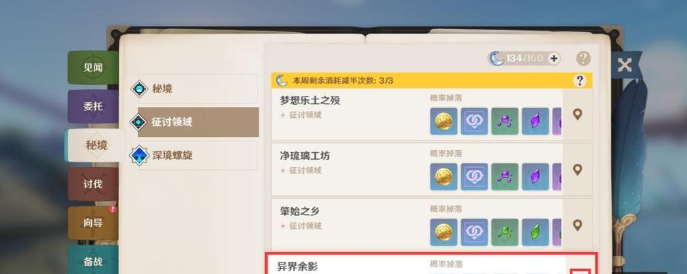This screenshot has width=687, height=274.
Task: Switch to the 讨伐 bookmark tab
Action: click(93, 184)
